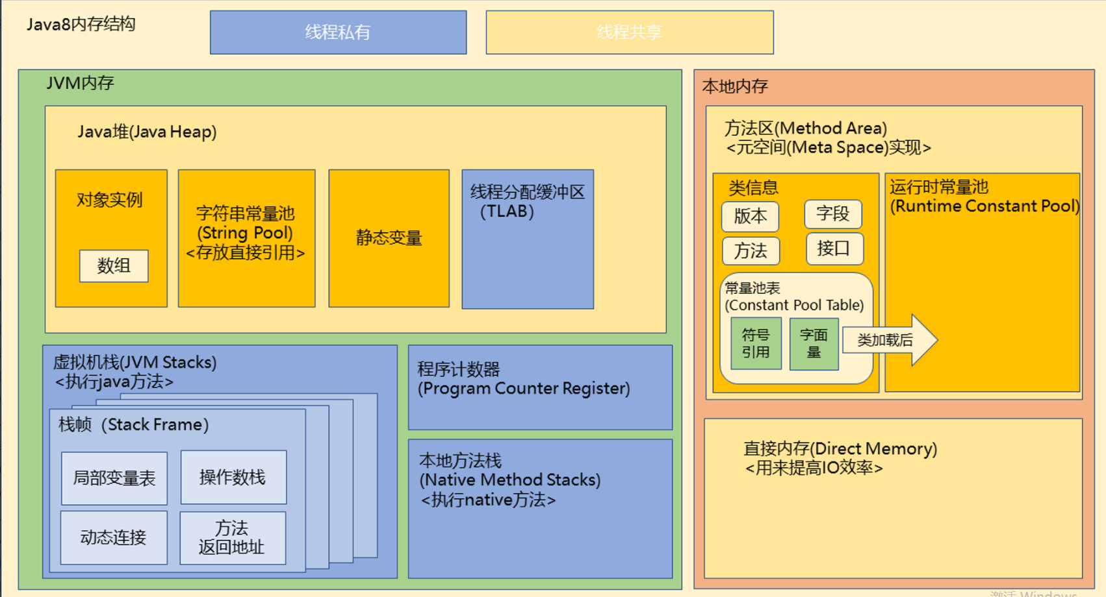Select the 操作数栈 box
1106x597 pixels.
(x=233, y=477)
